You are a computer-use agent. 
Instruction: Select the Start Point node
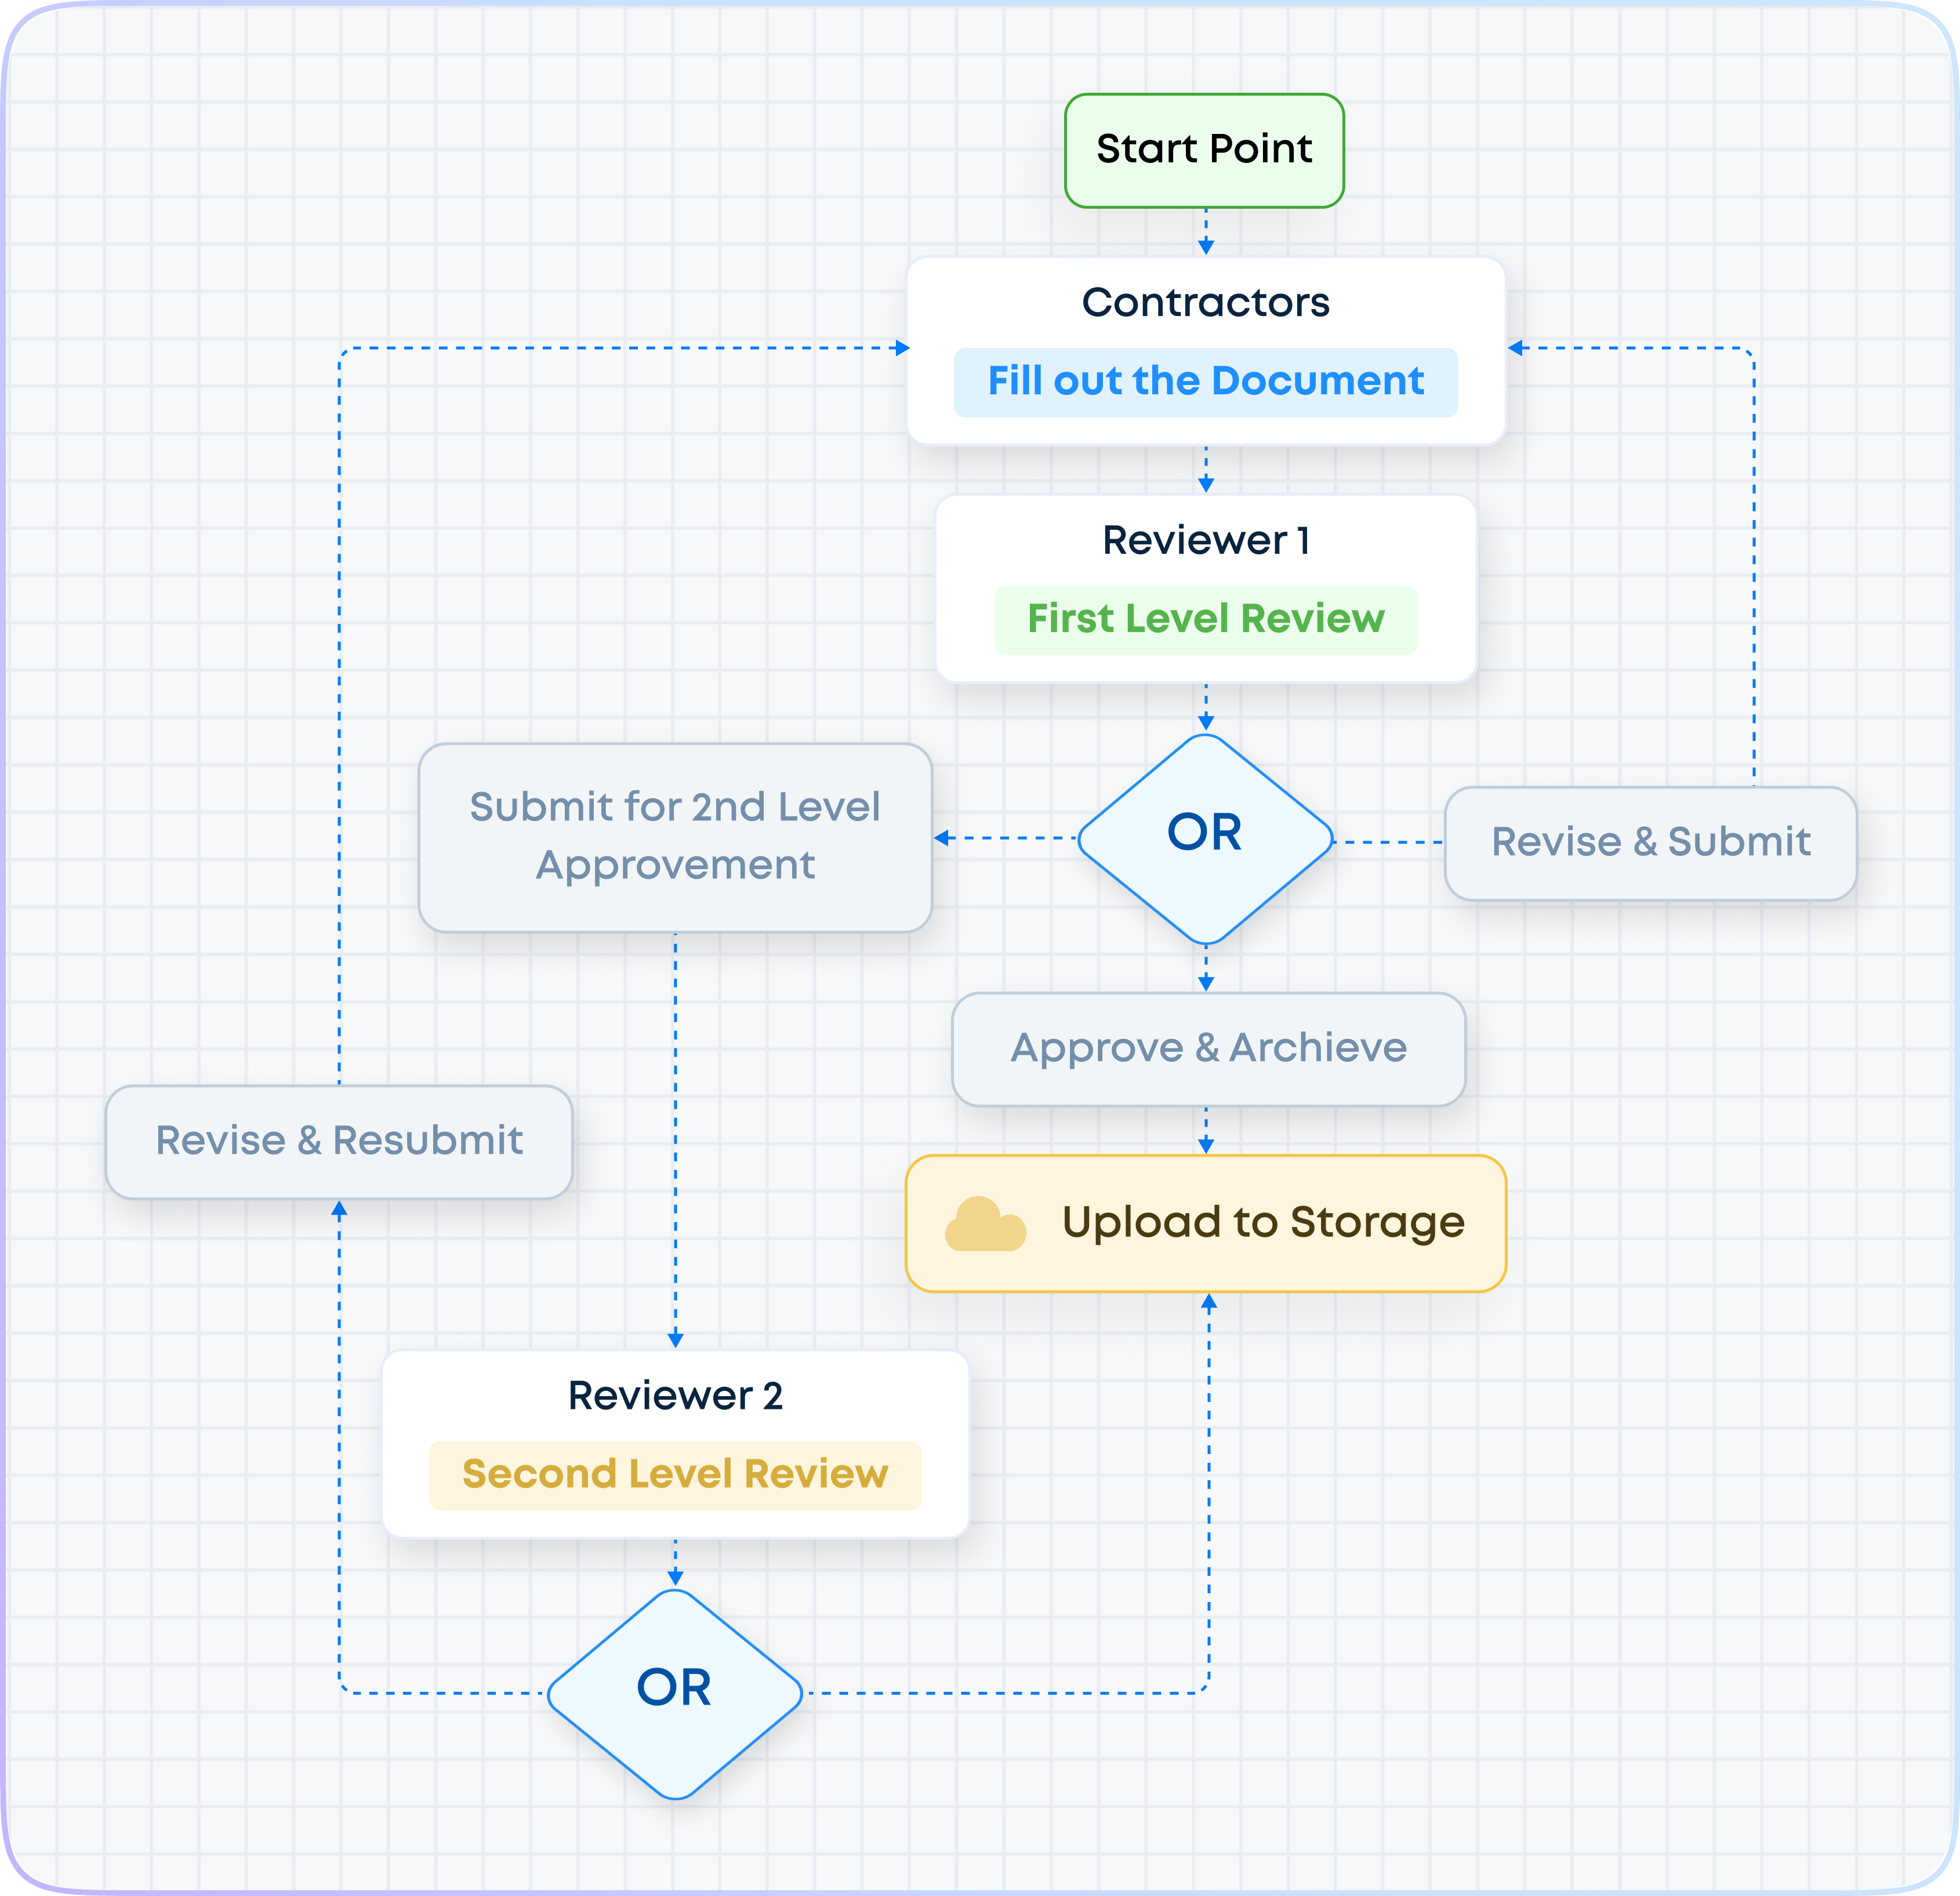(x=1204, y=150)
